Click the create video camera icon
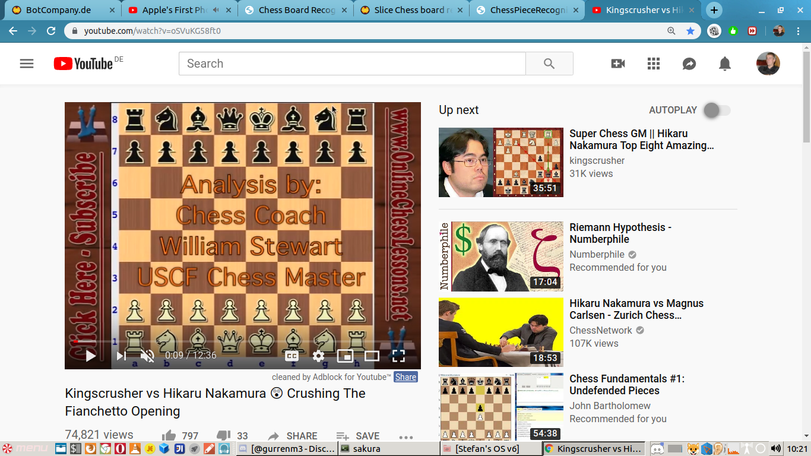Image resolution: width=811 pixels, height=456 pixels. click(x=618, y=64)
